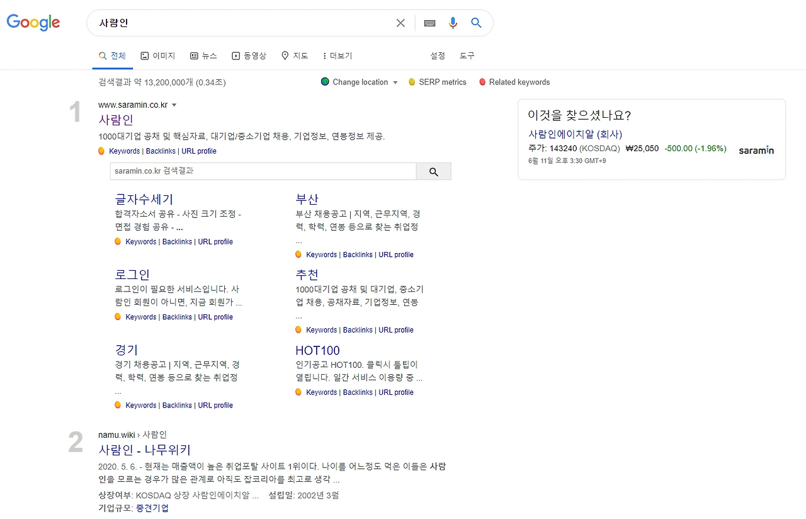Click the saramin.co.kr 검색결과 search field
Viewport: 806px width, 519px height.
coord(263,171)
